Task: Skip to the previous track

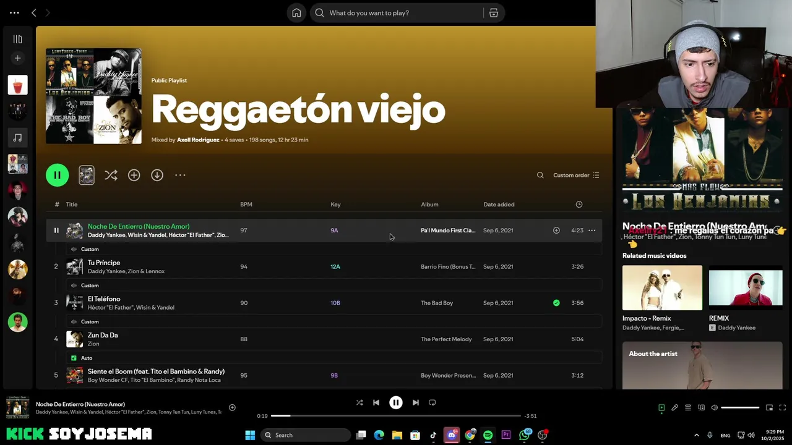Action: 376,402
